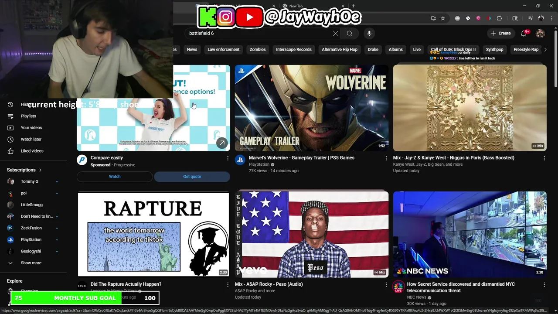Open Chrome's three-dot menu
The image size is (558, 314).
click(x=551, y=18)
